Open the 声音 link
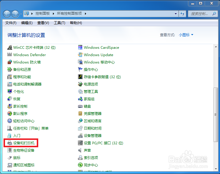Viewport: 220px width, 174px height. coord(87,150)
